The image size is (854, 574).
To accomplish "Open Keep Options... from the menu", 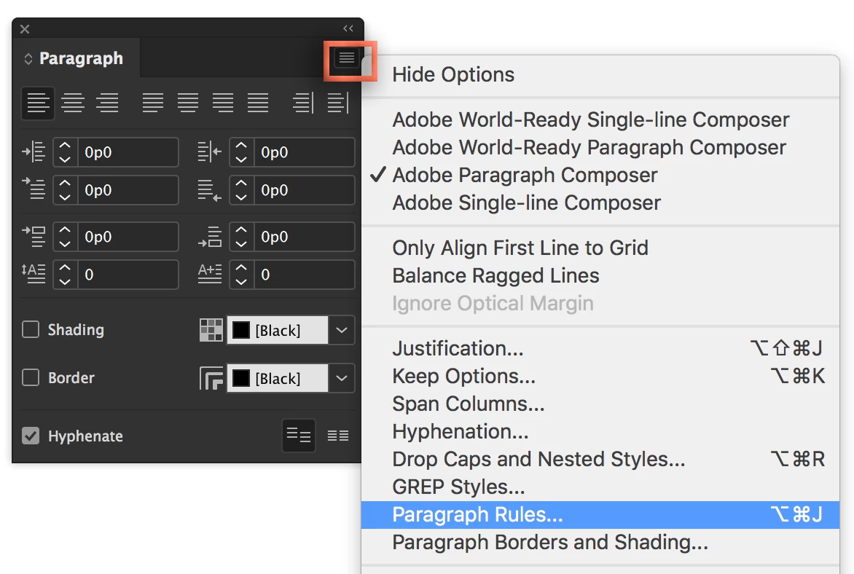I will coord(600,377).
